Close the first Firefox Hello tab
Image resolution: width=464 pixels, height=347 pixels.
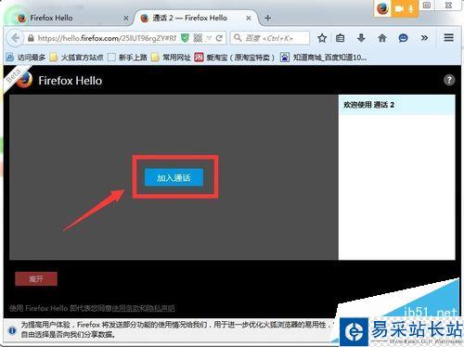pyautogui.click(x=126, y=19)
